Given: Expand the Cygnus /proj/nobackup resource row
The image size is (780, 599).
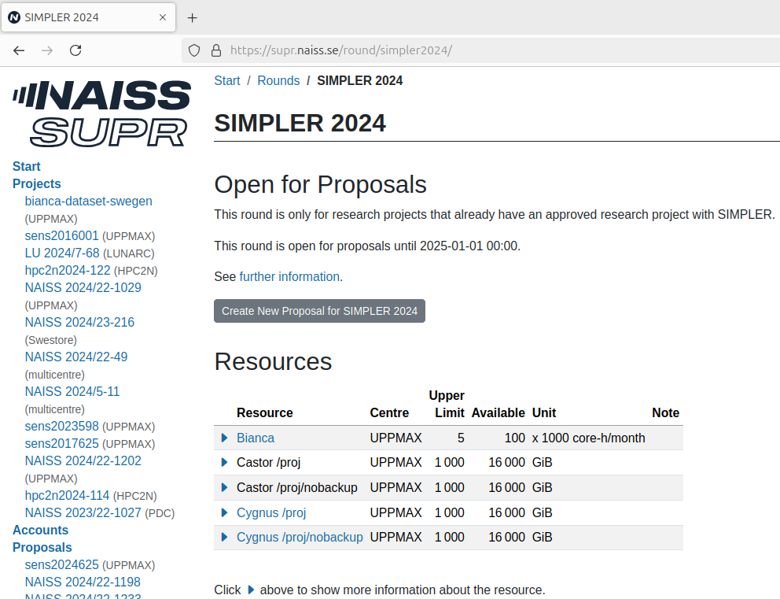Looking at the screenshot, I should [224, 537].
